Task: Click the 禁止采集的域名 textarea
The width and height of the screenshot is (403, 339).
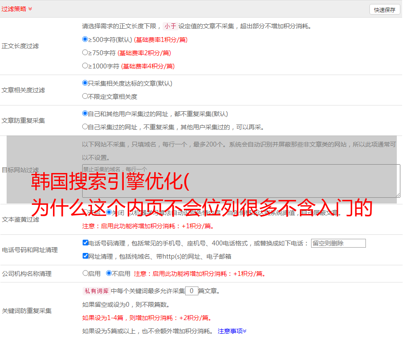Action: [x=241, y=181]
